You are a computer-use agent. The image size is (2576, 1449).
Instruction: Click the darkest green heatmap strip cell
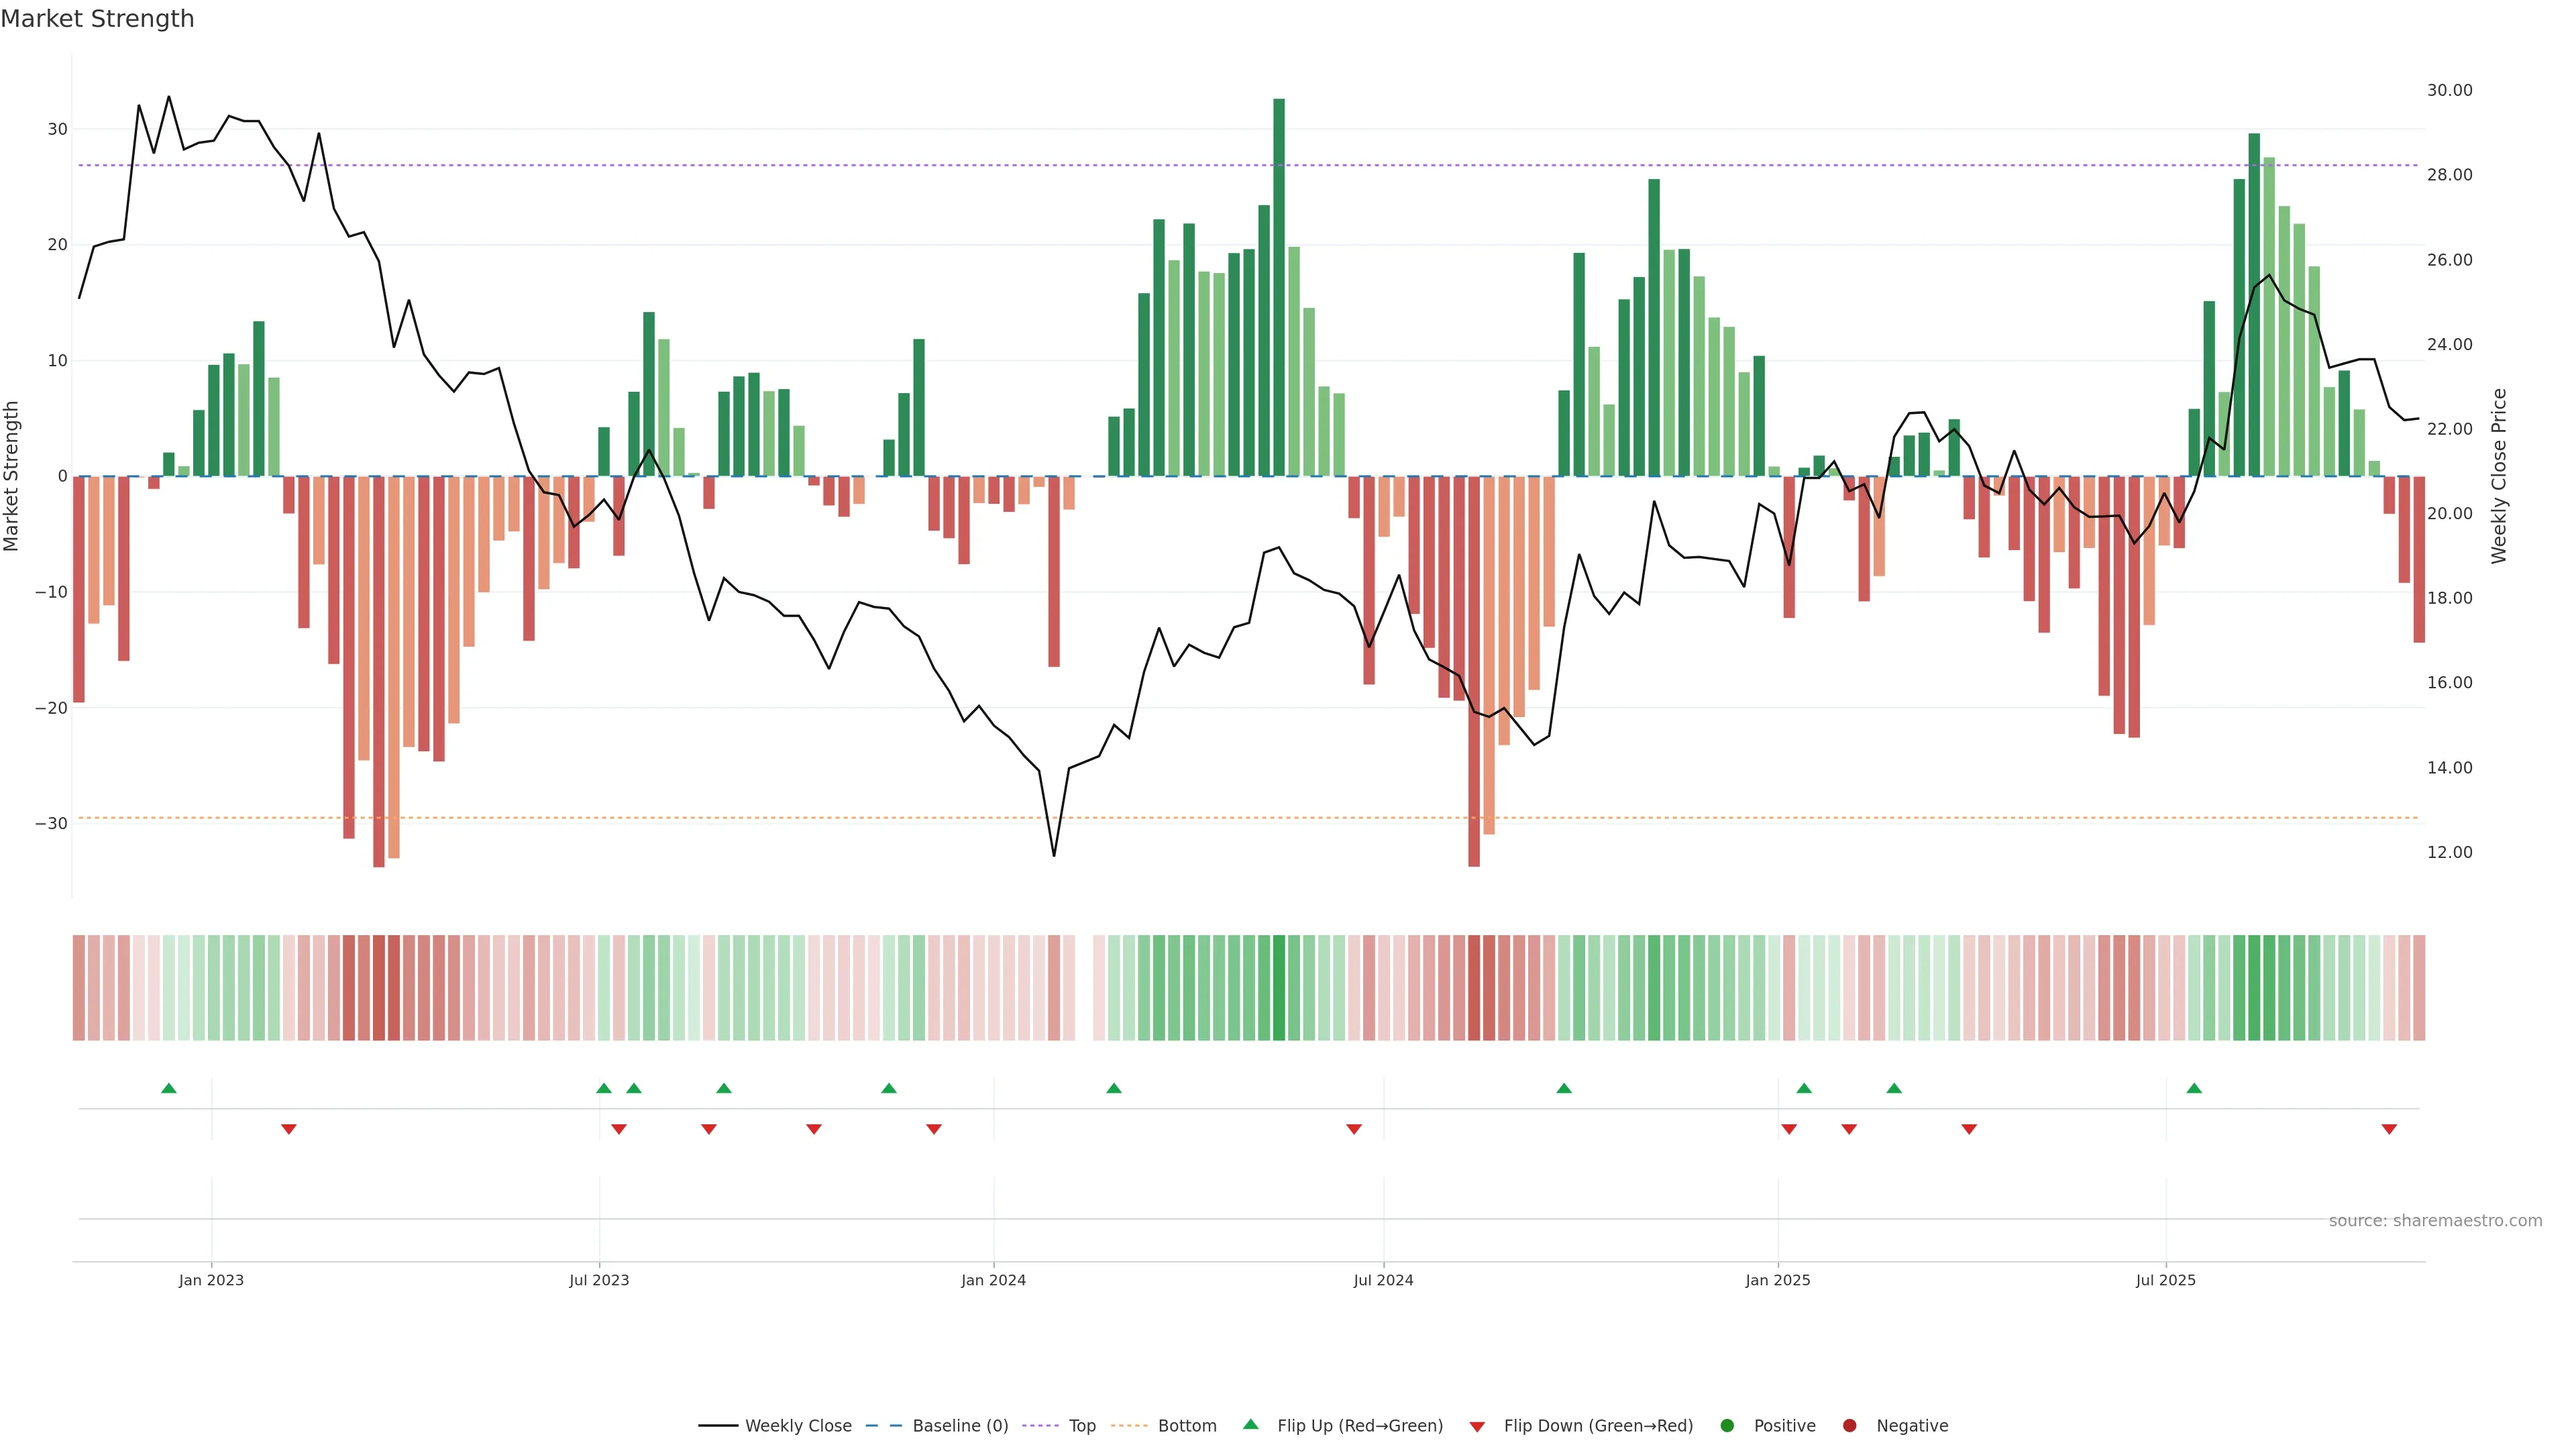1279,987
